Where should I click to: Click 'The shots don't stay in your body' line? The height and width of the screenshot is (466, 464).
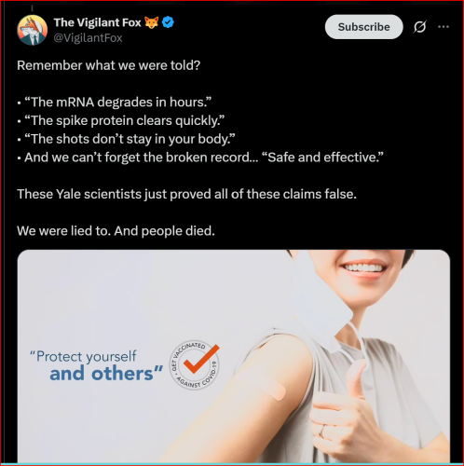[x=126, y=139]
